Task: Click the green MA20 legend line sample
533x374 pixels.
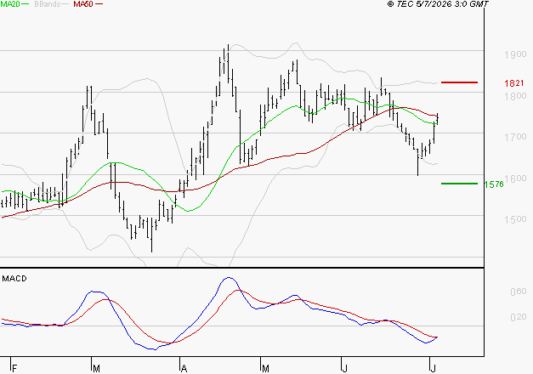Action: point(26,4)
